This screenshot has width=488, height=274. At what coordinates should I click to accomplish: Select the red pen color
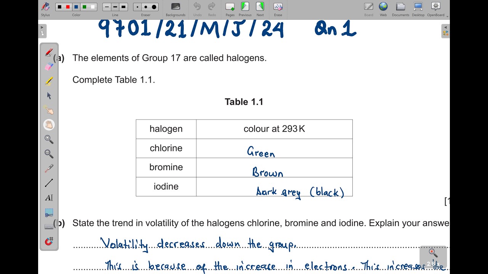tap(68, 7)
